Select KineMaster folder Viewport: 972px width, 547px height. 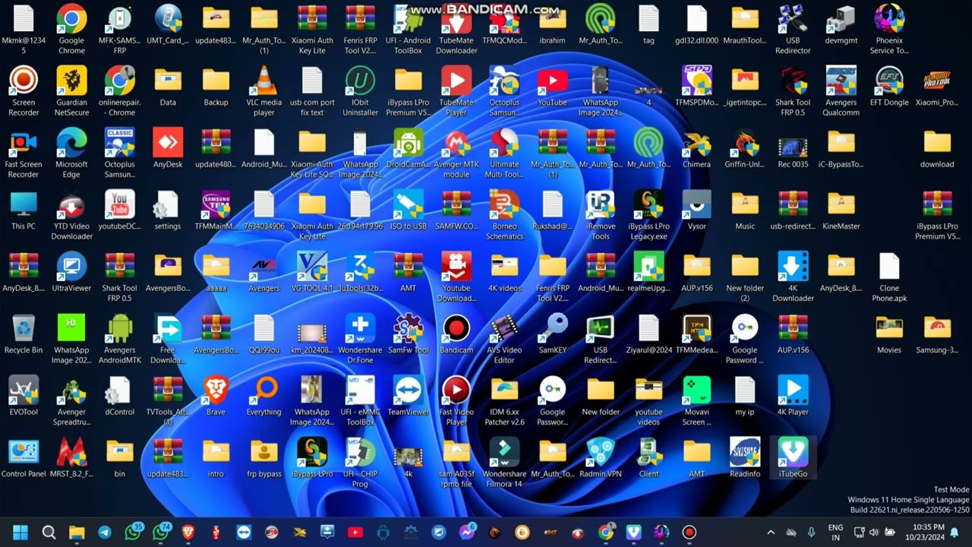tap(841, 211)
